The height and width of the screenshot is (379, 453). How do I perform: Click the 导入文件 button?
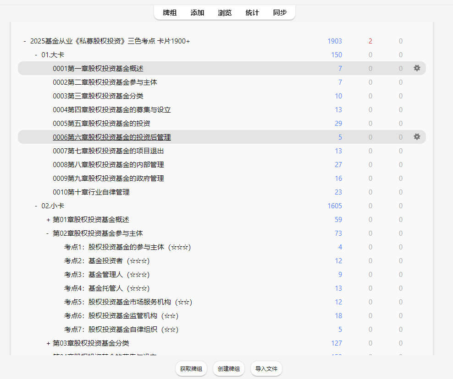coord(266,368)
